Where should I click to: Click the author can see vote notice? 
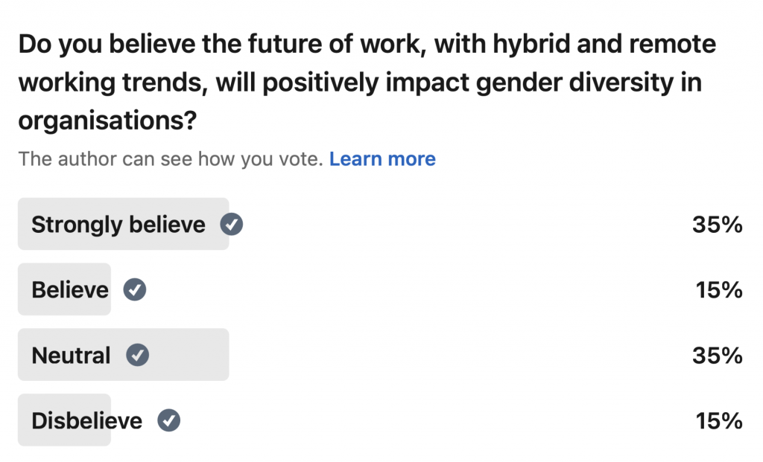click(x=171, y=159)
